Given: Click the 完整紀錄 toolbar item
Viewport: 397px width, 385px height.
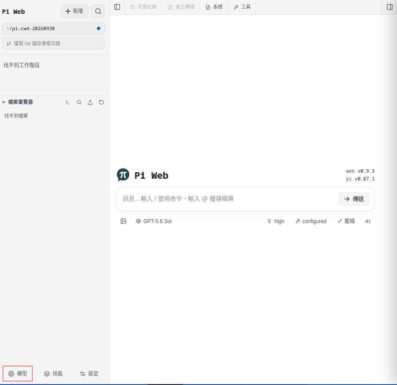Looking at the screenshot, I should coord(143,7).
